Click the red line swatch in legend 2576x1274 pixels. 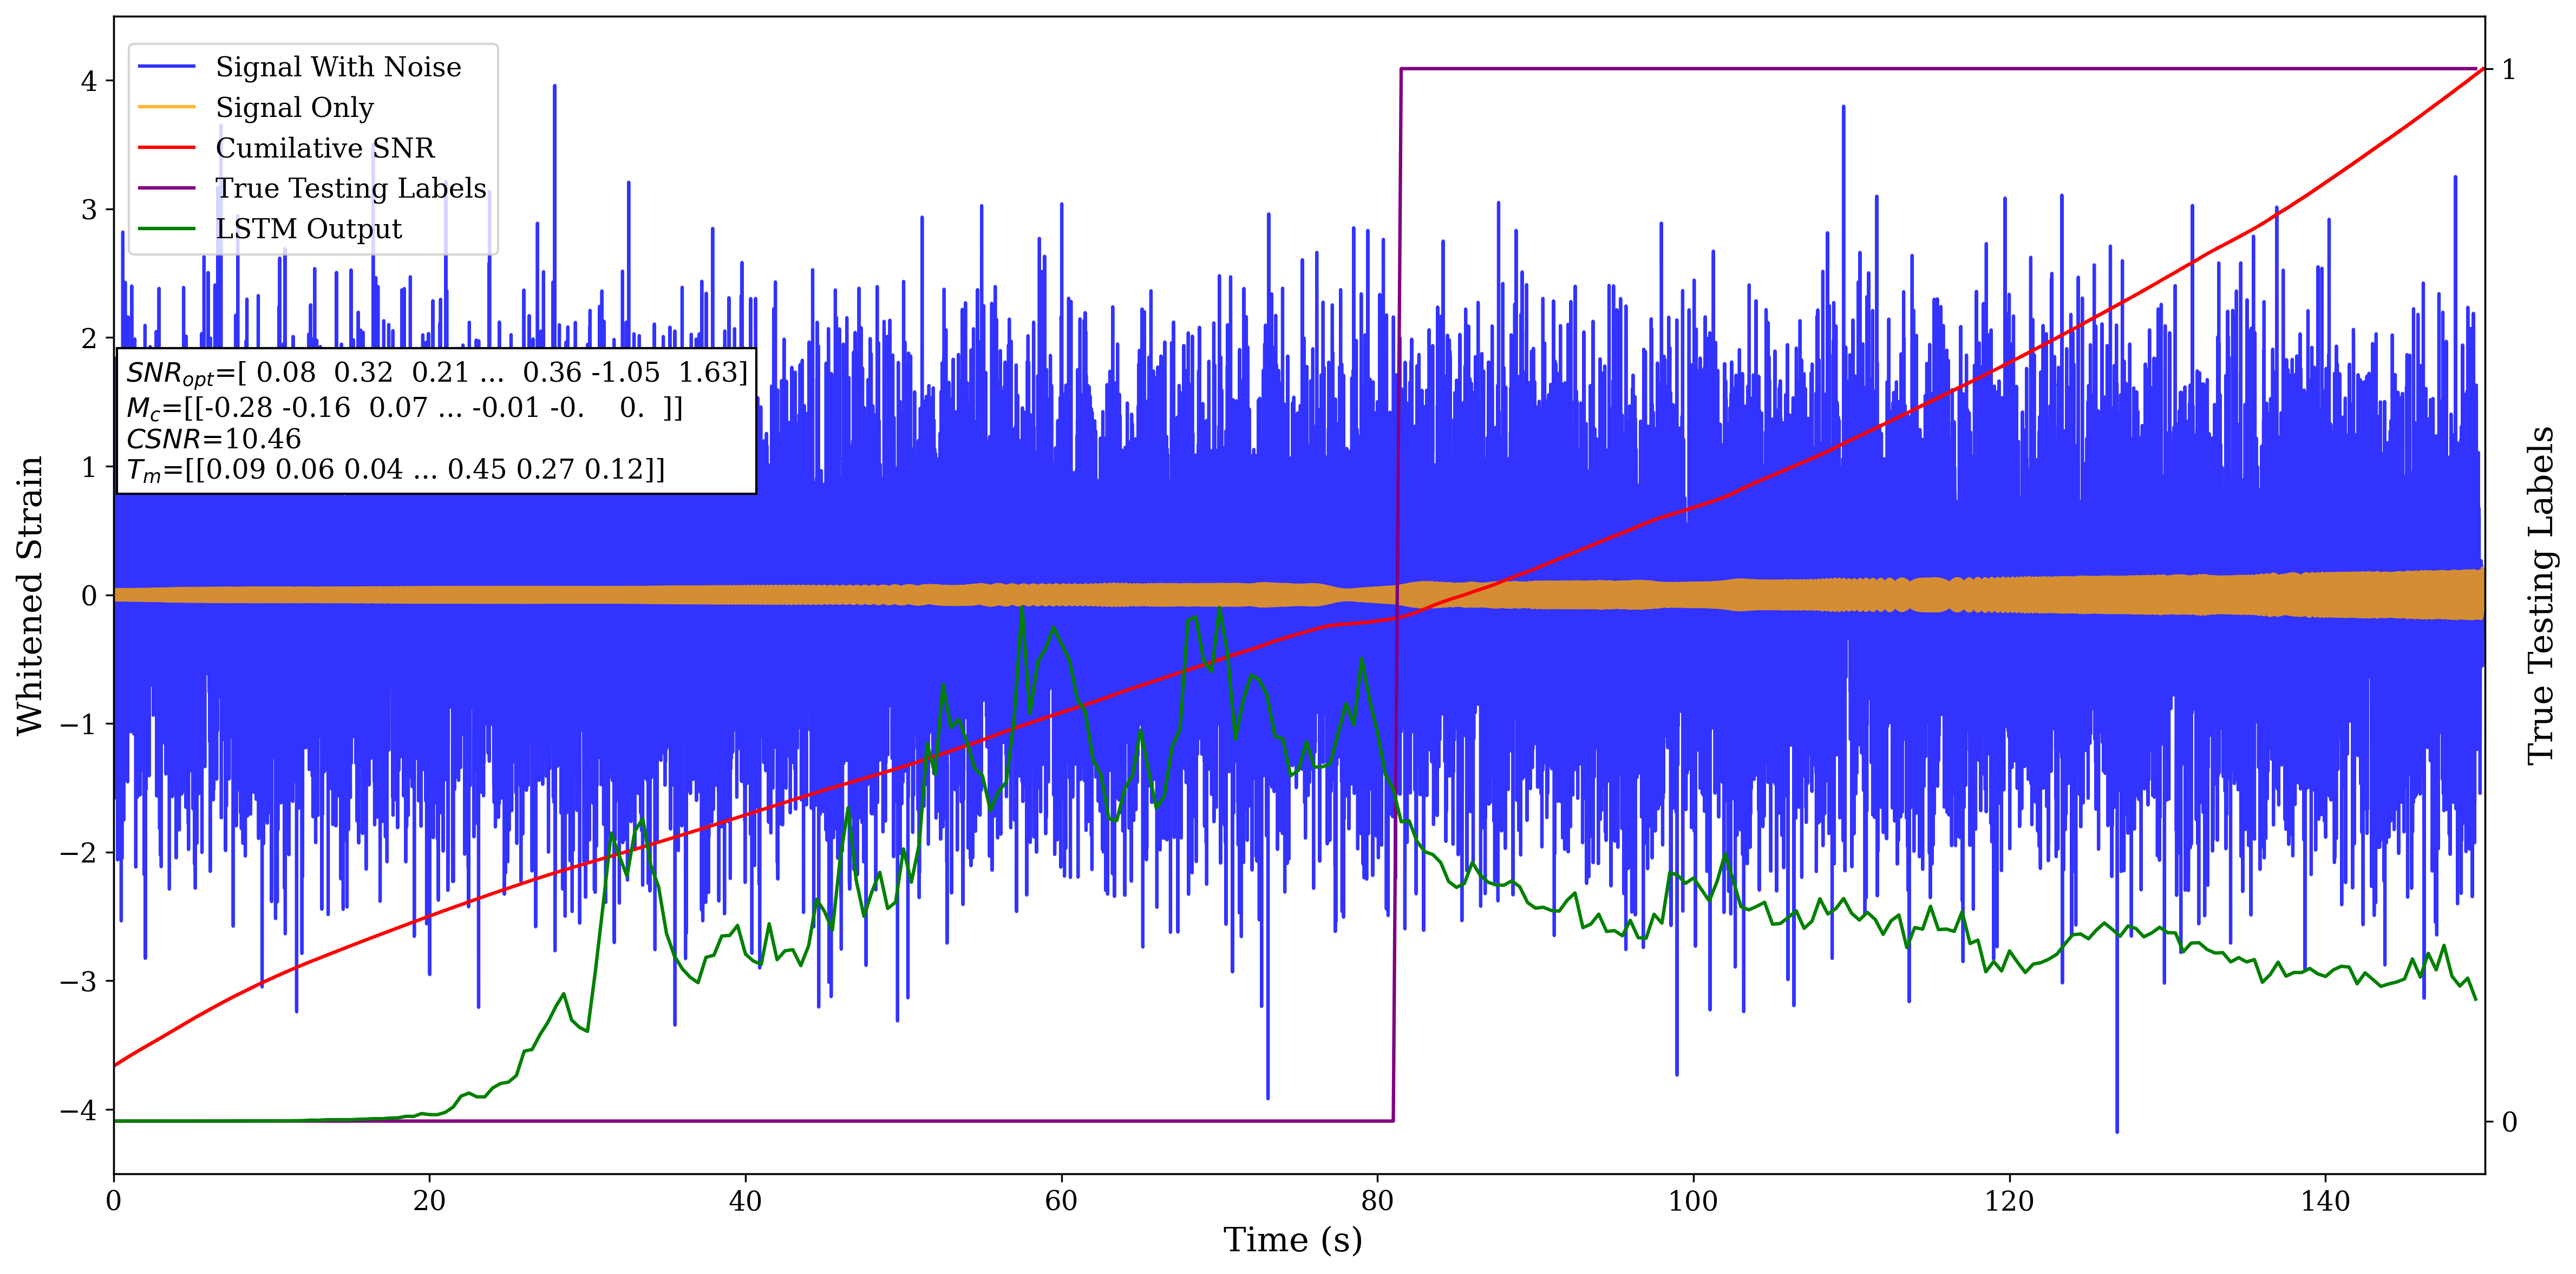(x=167, y=148)
